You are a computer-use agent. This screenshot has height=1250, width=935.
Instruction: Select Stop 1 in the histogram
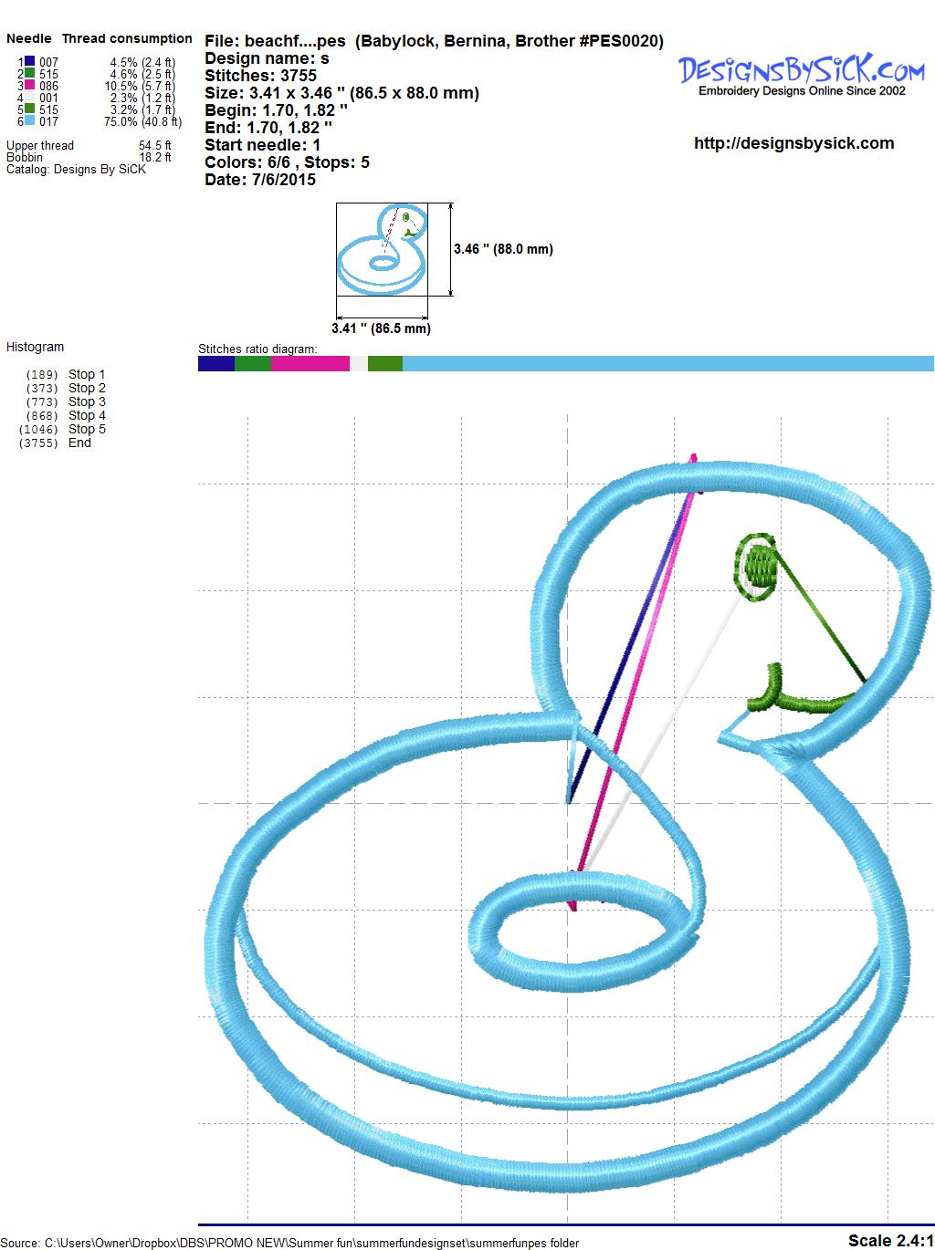click(x=87, y=374)
